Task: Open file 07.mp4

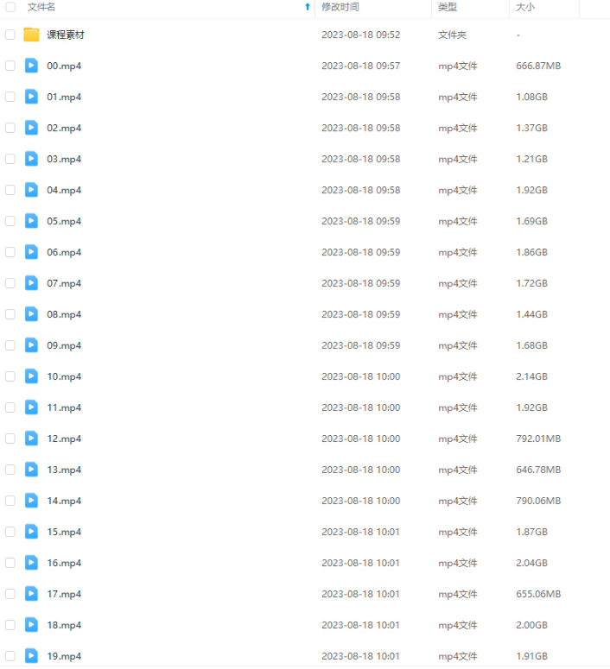Action: pos(64,283)
